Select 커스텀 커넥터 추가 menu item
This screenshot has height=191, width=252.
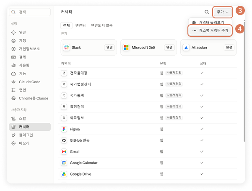(x=210, y=31)
